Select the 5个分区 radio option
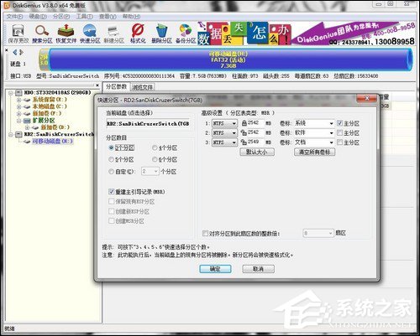420x336 pixels. point(111,159)
